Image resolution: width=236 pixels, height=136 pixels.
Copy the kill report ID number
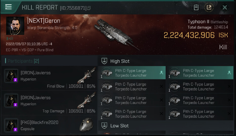pyautogui.click(x=89, y=8)
